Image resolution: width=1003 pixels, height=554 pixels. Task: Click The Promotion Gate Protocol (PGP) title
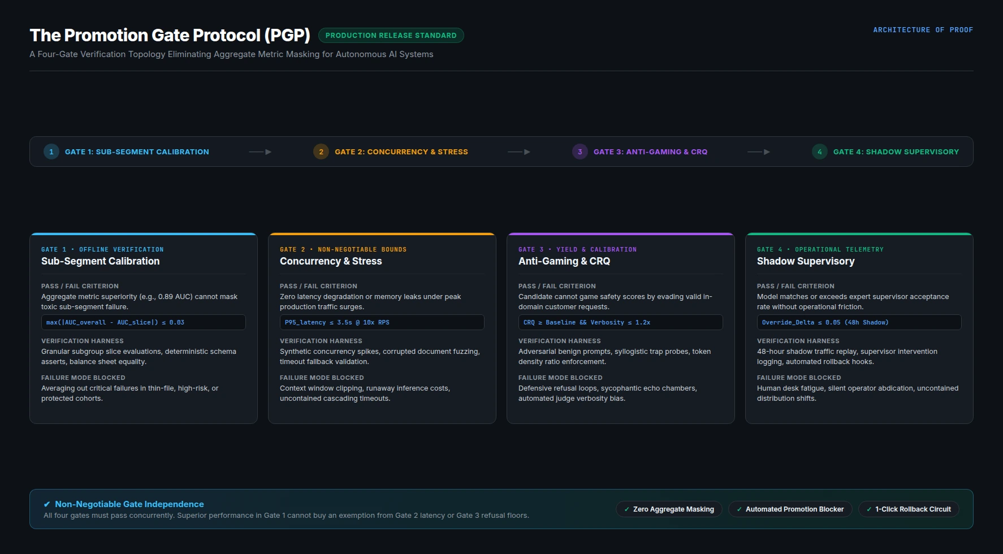[x=170, y=35]
